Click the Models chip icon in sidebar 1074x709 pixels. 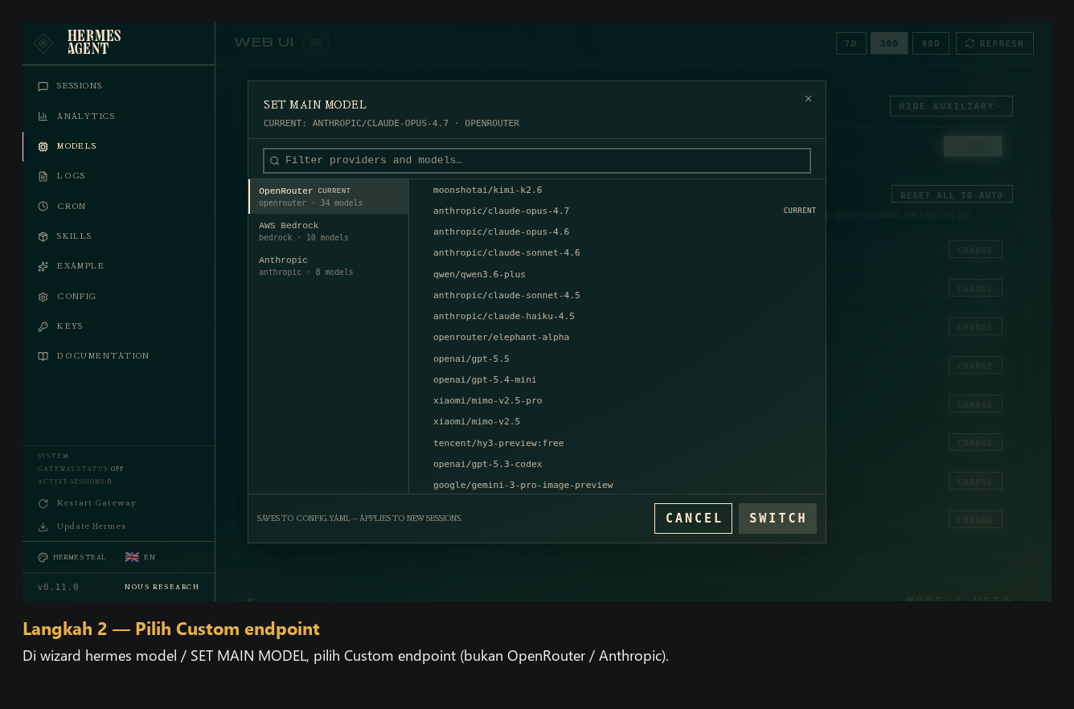tap(43, 146)
